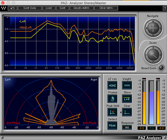This screenshot has width=167, height=140.
Task: Click the left peak value -4.0
Action: (142, 128)
